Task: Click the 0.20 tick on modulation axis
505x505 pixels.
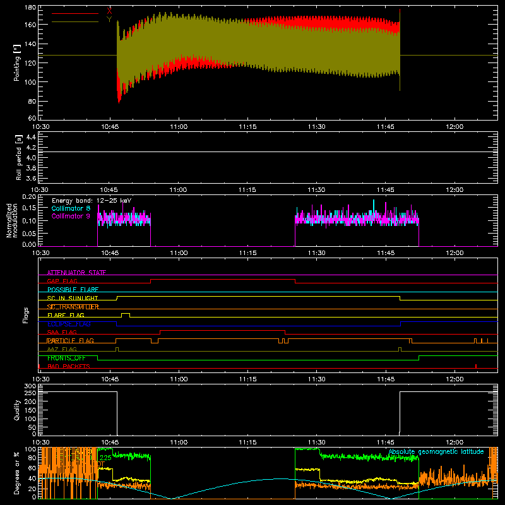Action: (x=29, y=196)
